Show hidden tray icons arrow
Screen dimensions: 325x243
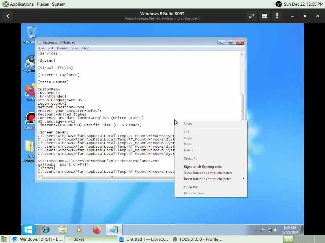click(x=256, y=230)
